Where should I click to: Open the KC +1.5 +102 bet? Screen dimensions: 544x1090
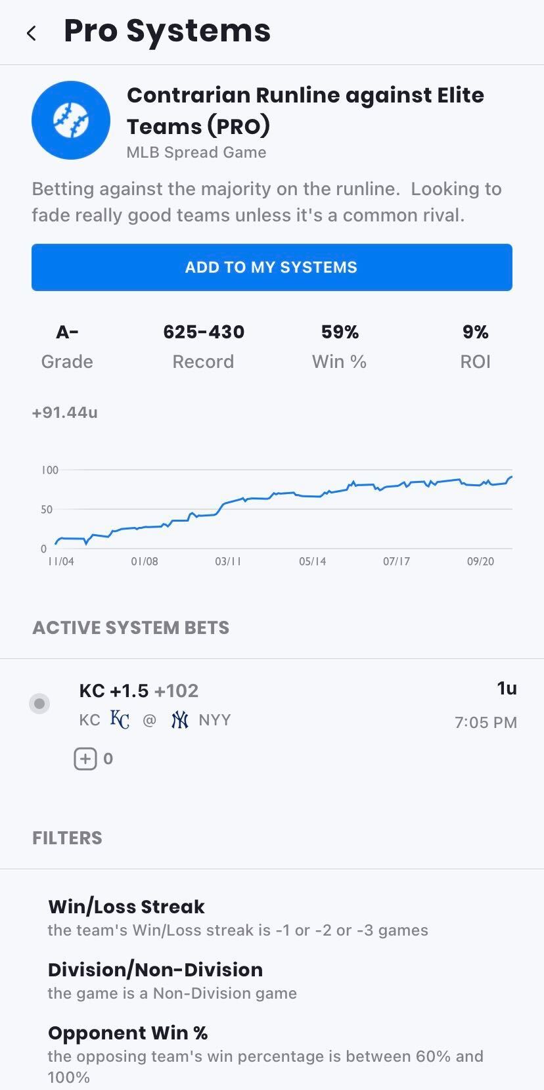coord(139,691)
